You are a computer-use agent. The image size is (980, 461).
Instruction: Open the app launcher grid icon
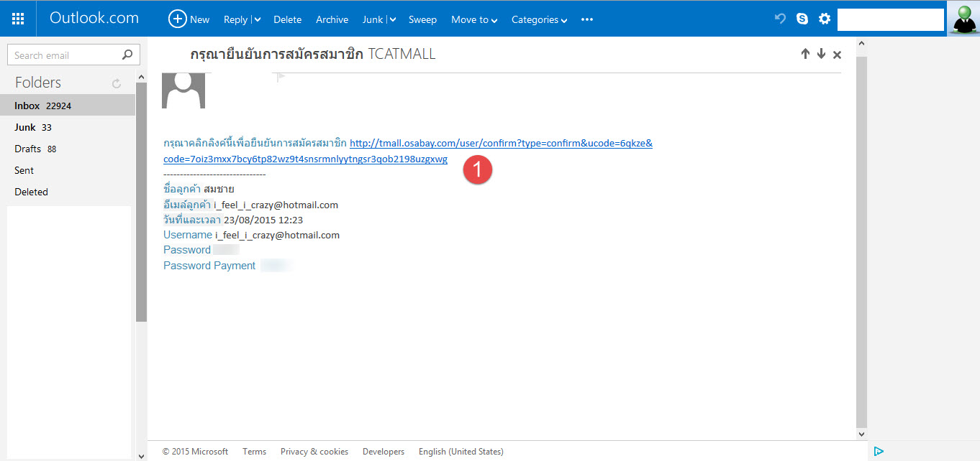click(18, 19)
